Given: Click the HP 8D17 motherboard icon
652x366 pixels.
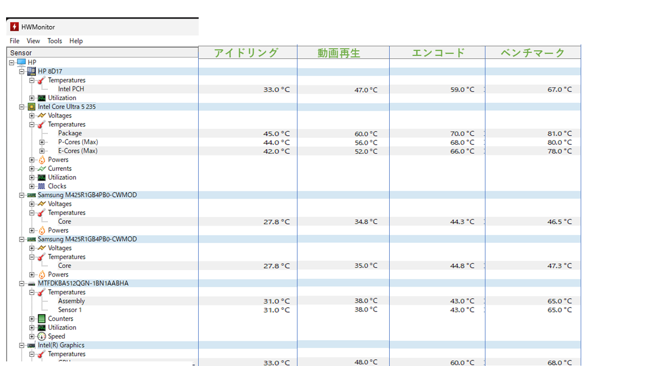Looking at the screenshot, I should click(x=32, y=71).
